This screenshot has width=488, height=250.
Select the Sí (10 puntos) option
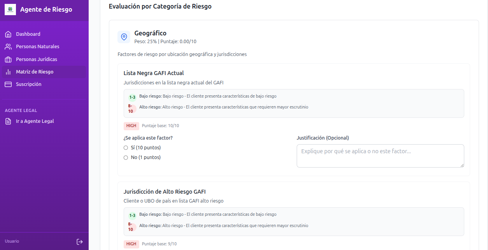[125, 147]
